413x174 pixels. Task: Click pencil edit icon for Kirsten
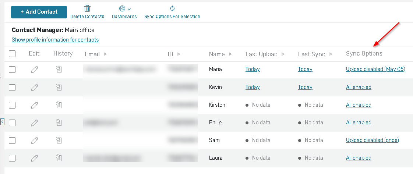(35, 105)
